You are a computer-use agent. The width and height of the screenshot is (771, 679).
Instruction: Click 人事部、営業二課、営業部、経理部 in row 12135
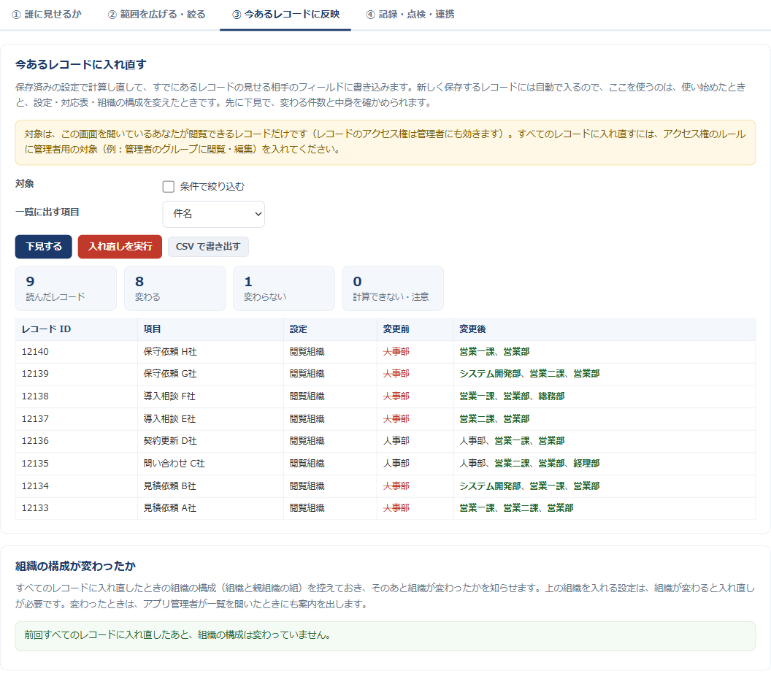coord(529,464)
